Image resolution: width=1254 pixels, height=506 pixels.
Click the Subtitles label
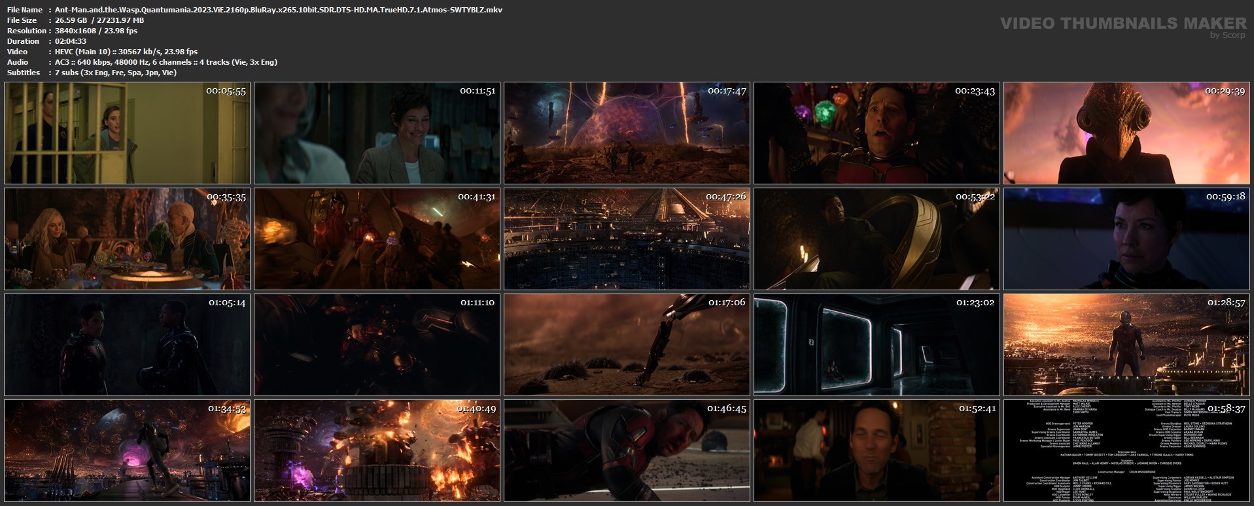[24, 73]
